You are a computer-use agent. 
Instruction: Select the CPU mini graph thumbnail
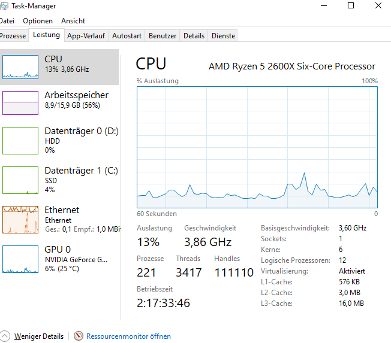click(x=21, y=66)
